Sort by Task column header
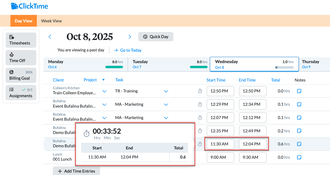Image resolution: width=330 pixels, height=175 pixels. point(119,80)
